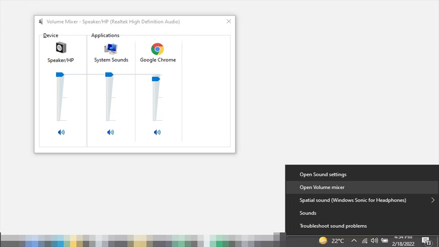
Task: Click the taskbar clock and date
Action: tap(403, 240)
